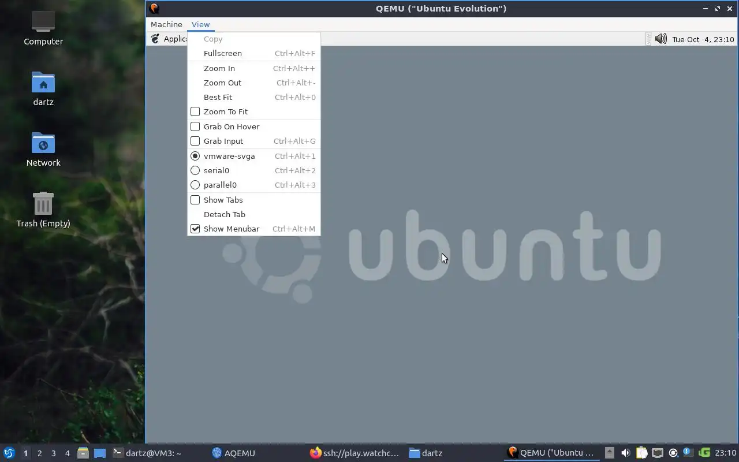Switch to workspace 3 in taskbar

tap(53, 453)
